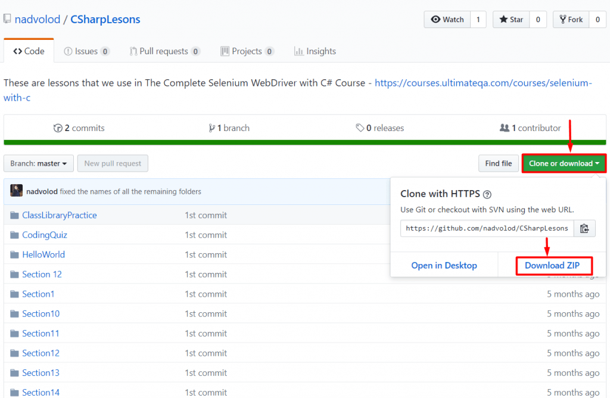
Task: Select the HTTPS clone URL input field
Action: click(x=485, y=228)
